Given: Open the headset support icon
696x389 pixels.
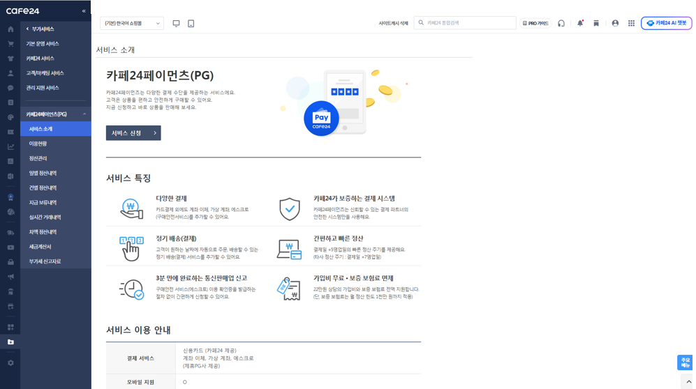Looking at the screenshot, I should coord(561,23).
